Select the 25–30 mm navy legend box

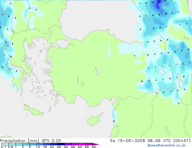[61, 144]
